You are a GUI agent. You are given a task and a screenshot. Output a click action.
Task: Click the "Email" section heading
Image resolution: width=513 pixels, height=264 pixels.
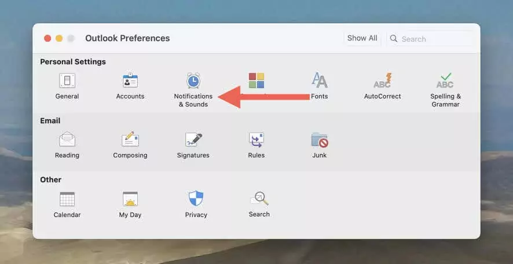(50, 121)
